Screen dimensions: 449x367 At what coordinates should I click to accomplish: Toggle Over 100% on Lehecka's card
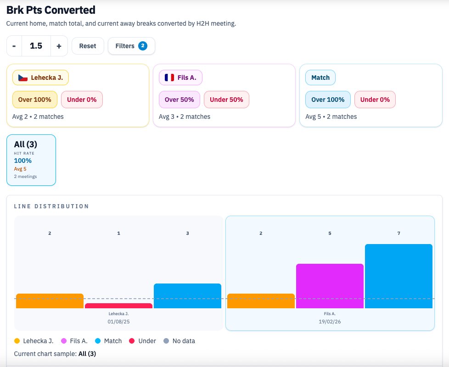pos(34,100)
